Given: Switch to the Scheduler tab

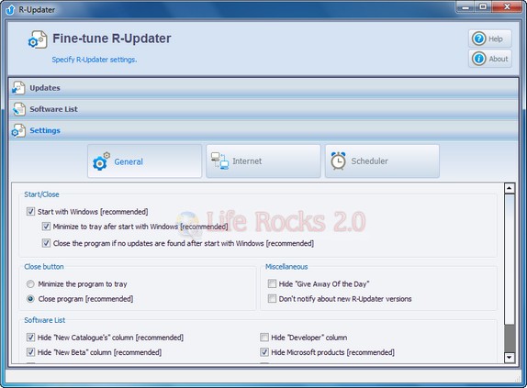Looking at the screenshot, I should (382, 161).
